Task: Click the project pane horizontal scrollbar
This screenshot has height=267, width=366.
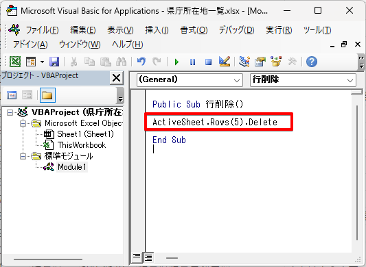Action: click(48, 259)
